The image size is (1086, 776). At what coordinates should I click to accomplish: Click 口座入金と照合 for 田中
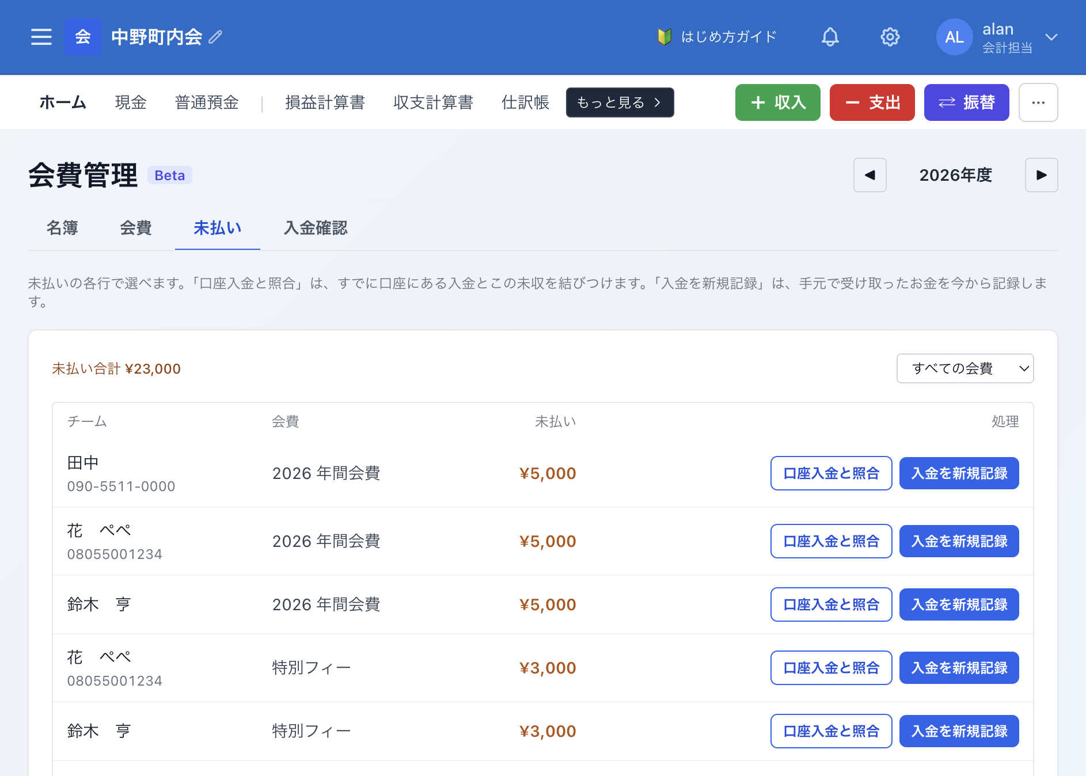[x=831, y=473]
